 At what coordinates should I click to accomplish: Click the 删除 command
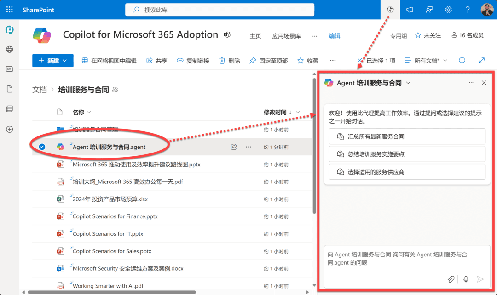pos(230,61)
